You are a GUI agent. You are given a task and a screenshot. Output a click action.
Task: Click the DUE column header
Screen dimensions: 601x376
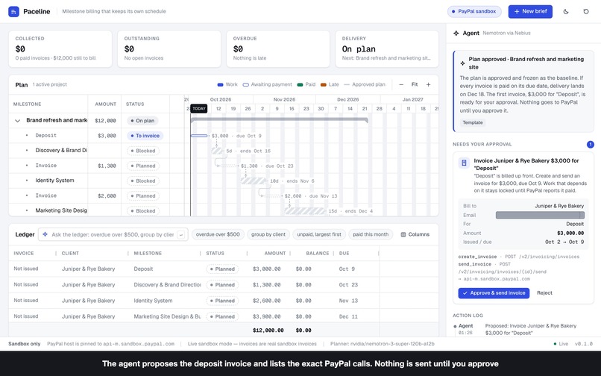click(x=344, y=253)
